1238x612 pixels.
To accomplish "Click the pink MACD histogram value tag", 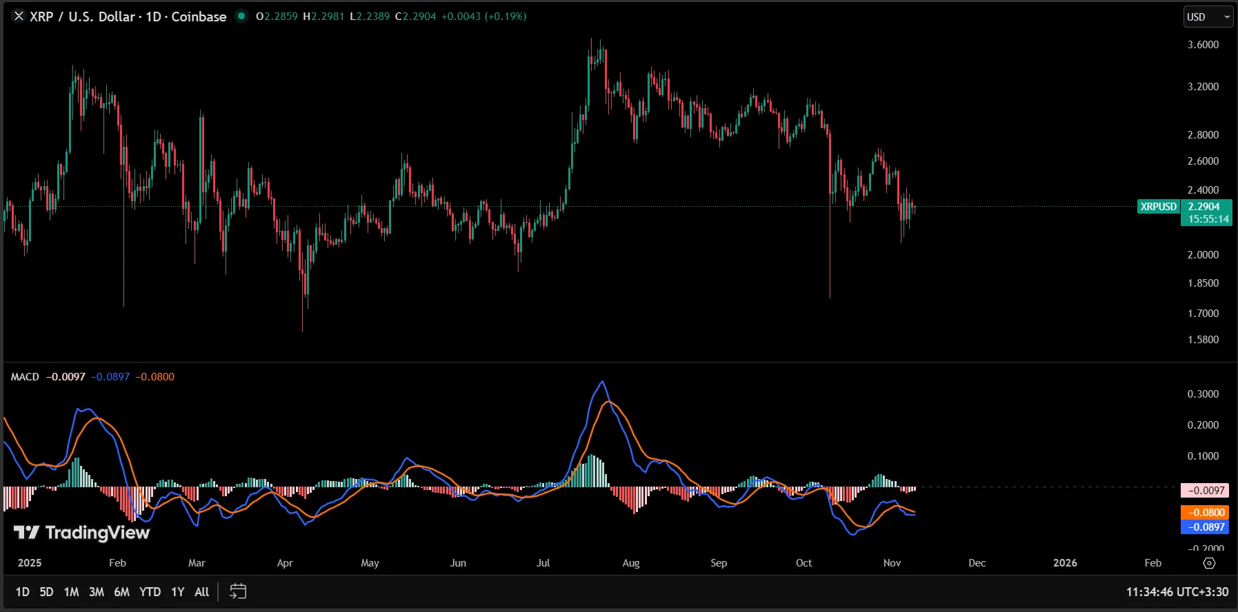I will (x=1206, y=491).
